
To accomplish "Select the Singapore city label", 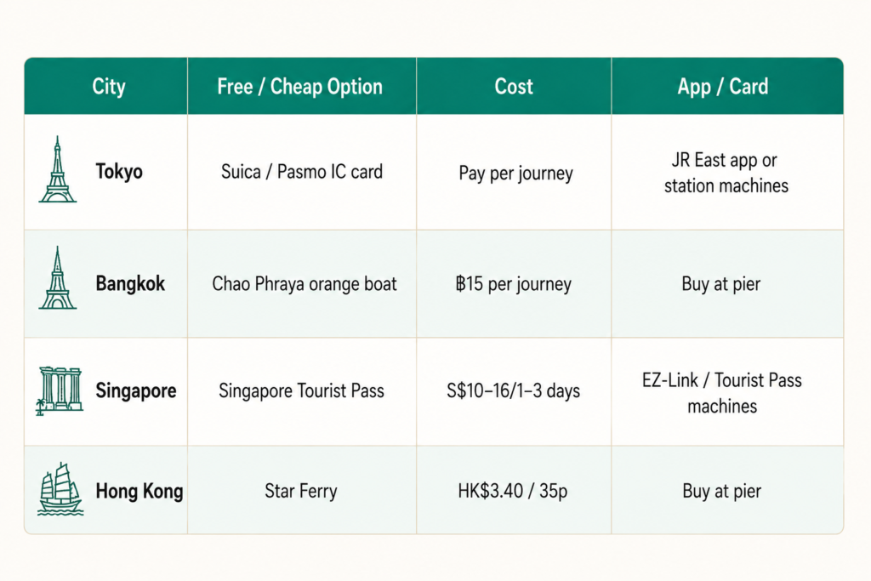I will coord(135,391).
